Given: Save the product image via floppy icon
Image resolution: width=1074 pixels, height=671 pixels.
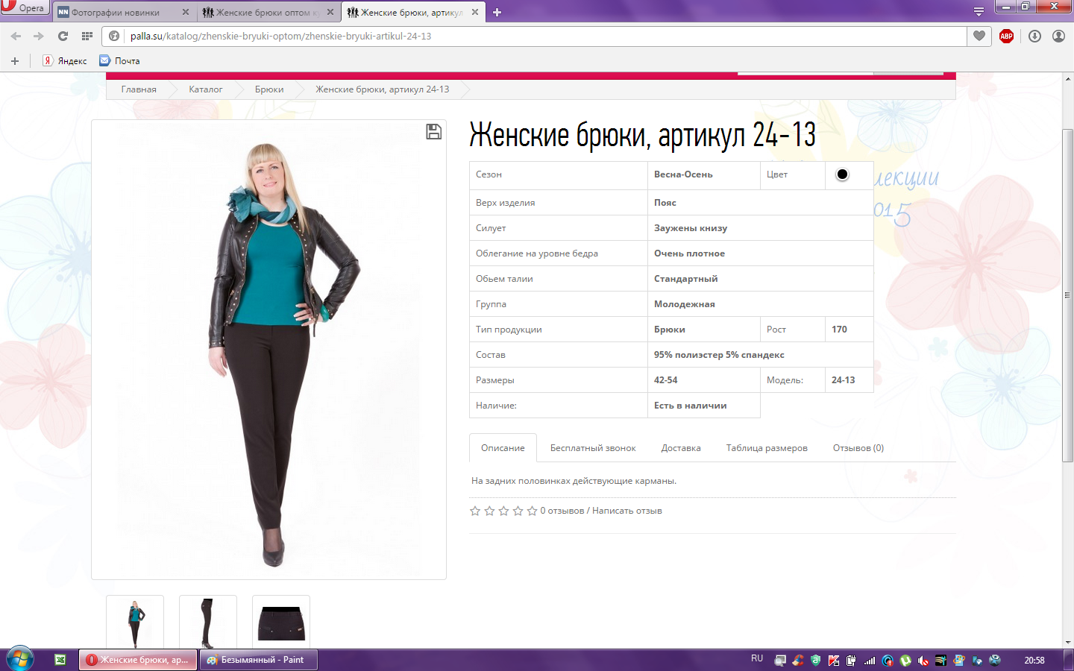Looking at the screenshot, I should (x=433, y=132).
